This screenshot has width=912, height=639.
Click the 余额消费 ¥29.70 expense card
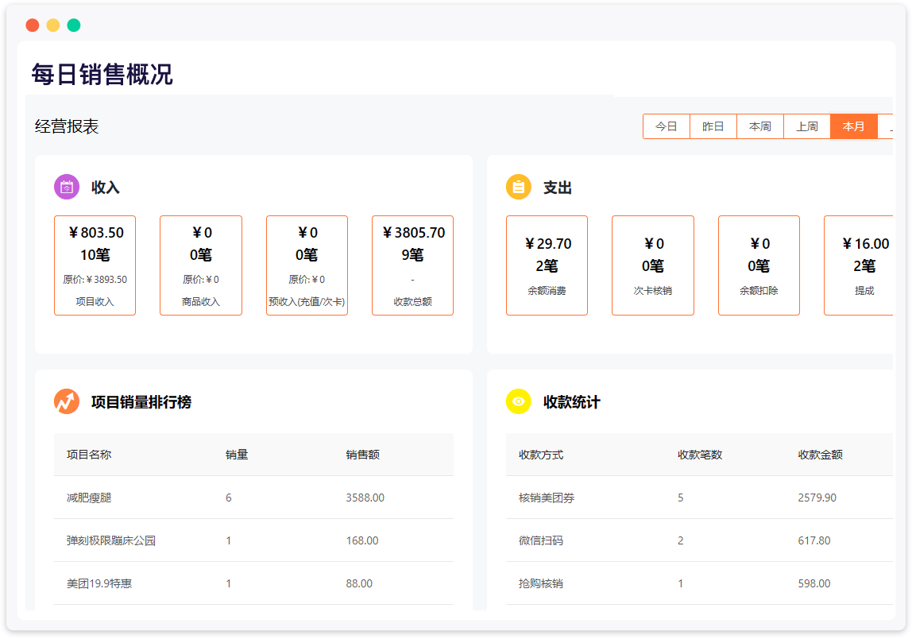(x=547, y=265)
